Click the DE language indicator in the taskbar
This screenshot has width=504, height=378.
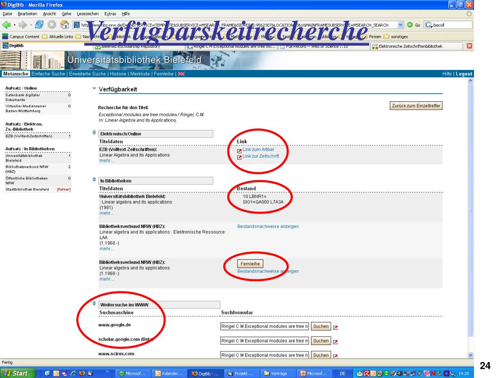[x=343, y=374]
